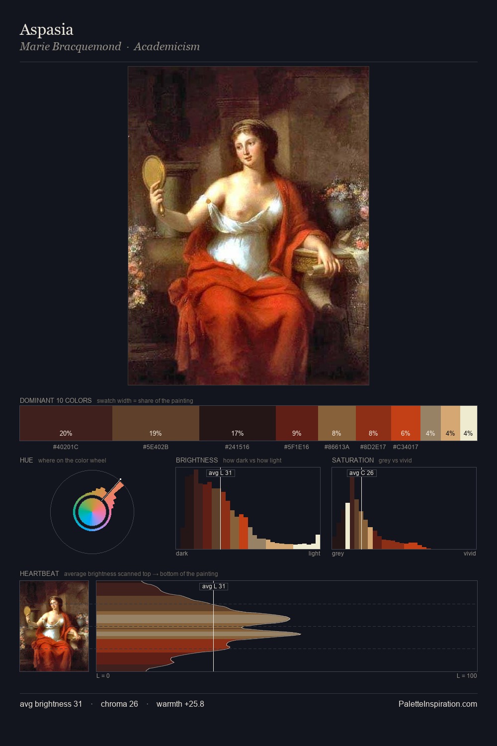Click the hex code #40201C
This screenshot has height=746, width=497.
pyautogui.click(x=66, y=447)
